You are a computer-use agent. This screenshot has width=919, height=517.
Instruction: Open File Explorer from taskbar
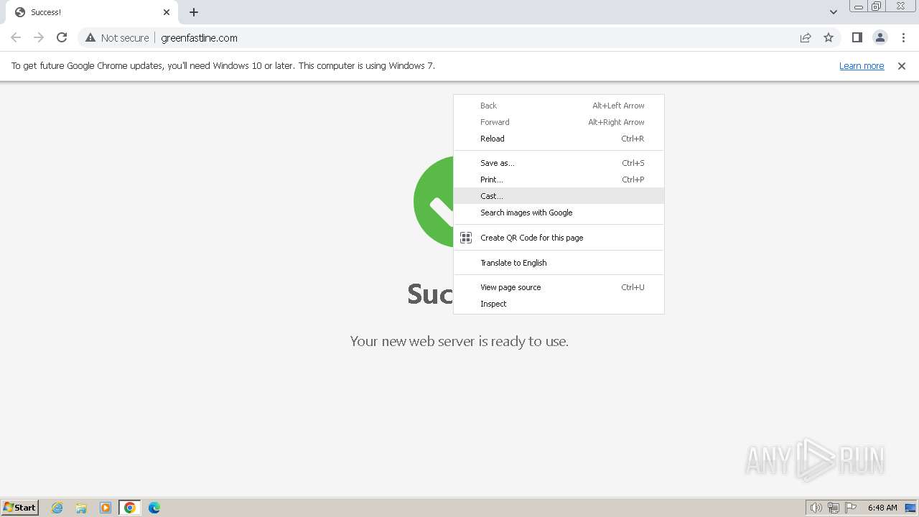click(x=81, y=508)
